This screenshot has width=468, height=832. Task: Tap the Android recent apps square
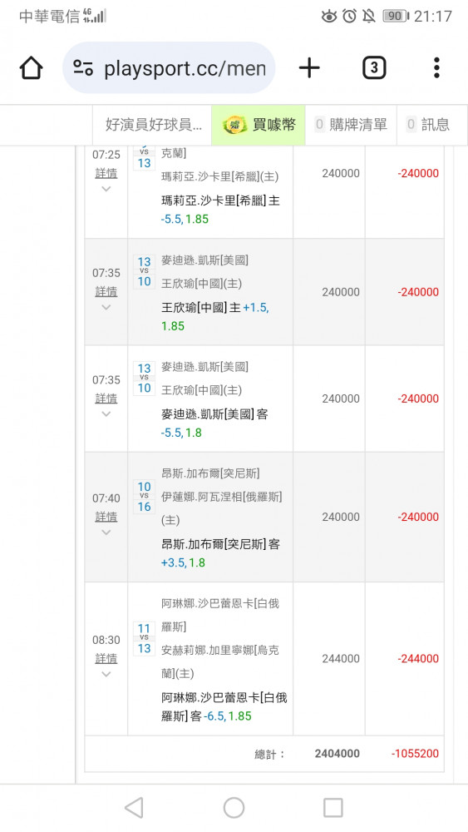(333, 808)
